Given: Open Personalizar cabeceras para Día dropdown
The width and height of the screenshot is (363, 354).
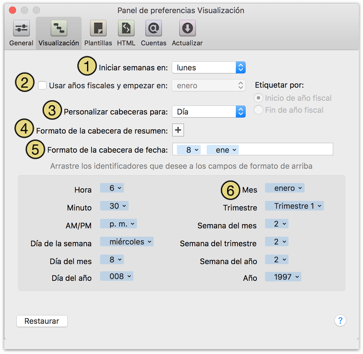Looking at the screenshot, I should [209, 112].
